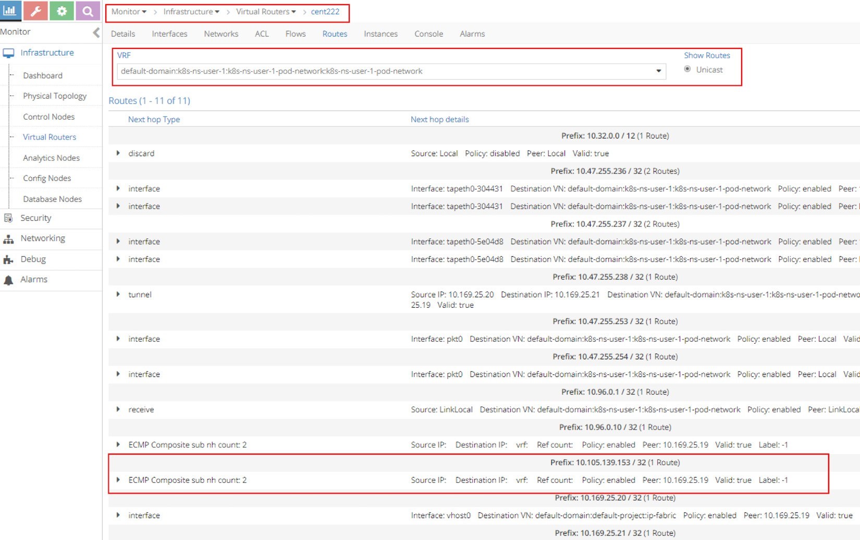
Task: Open the Virtual Routers breadcrumb dropdown
Action: (266, 11)
